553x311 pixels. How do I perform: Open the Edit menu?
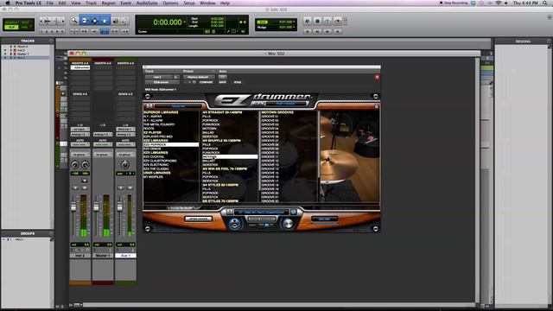(62, 3)
